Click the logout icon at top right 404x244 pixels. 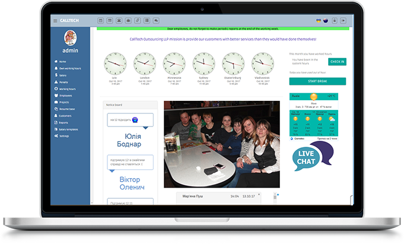[343, 21]
